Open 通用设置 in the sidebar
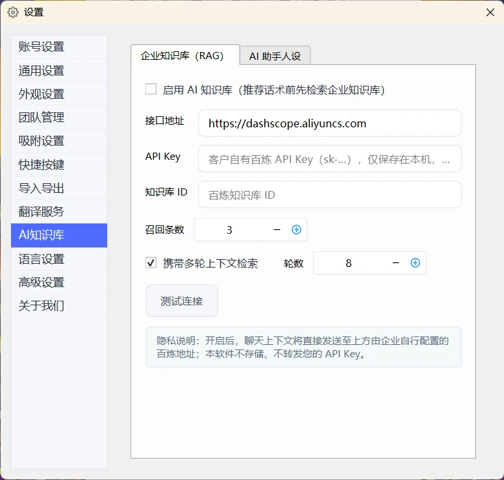 coord(59,70)
